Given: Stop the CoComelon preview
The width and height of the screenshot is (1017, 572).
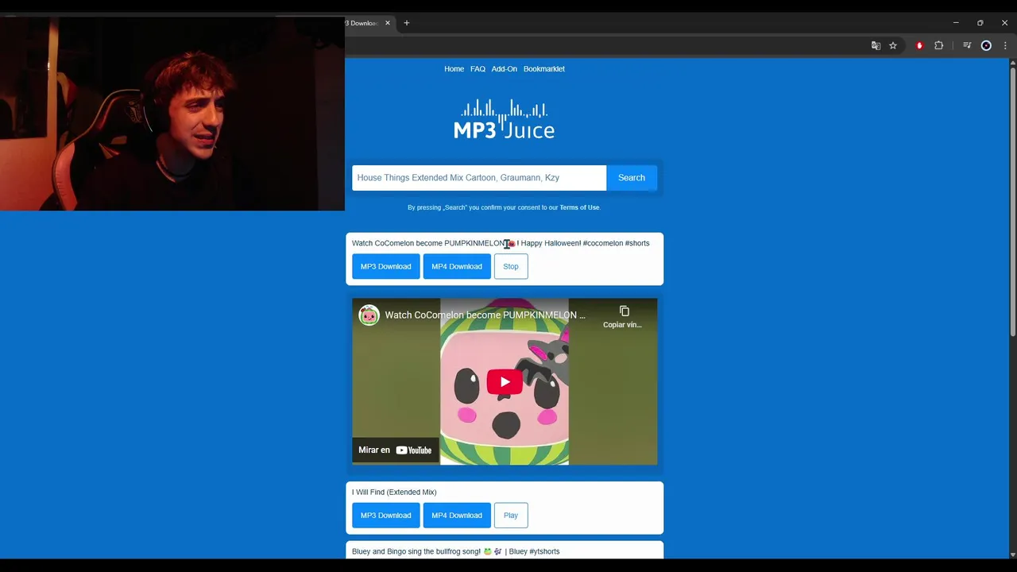Looking at the screenshot, I should [x=511, y=266].
